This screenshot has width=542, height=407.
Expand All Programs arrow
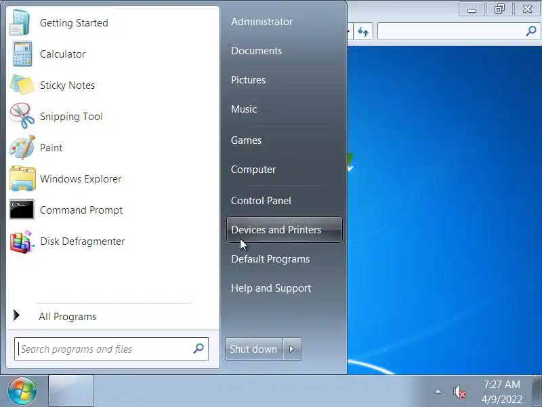[x=16, y=315]
